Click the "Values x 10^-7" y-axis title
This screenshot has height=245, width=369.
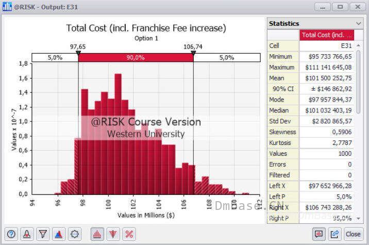[x=14, y=129]
